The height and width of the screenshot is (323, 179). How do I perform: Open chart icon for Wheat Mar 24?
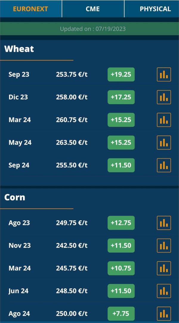coord(164,120)
